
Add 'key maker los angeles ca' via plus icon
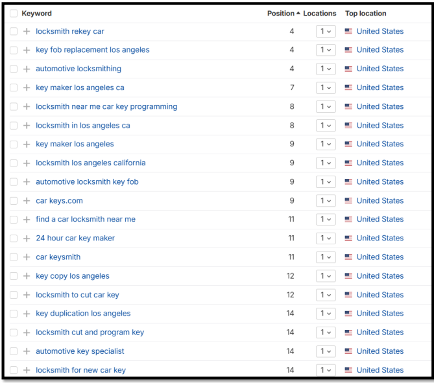[27, 87]
